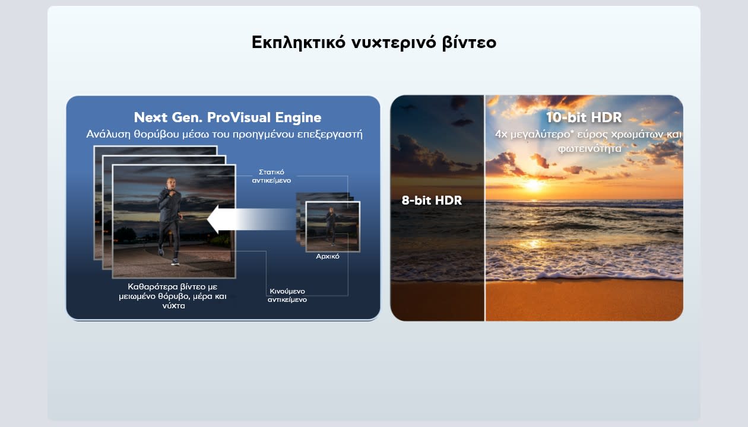Click the sun in the sunset image
The width and height of the screenshot is (748, 427).
[533, 184]
